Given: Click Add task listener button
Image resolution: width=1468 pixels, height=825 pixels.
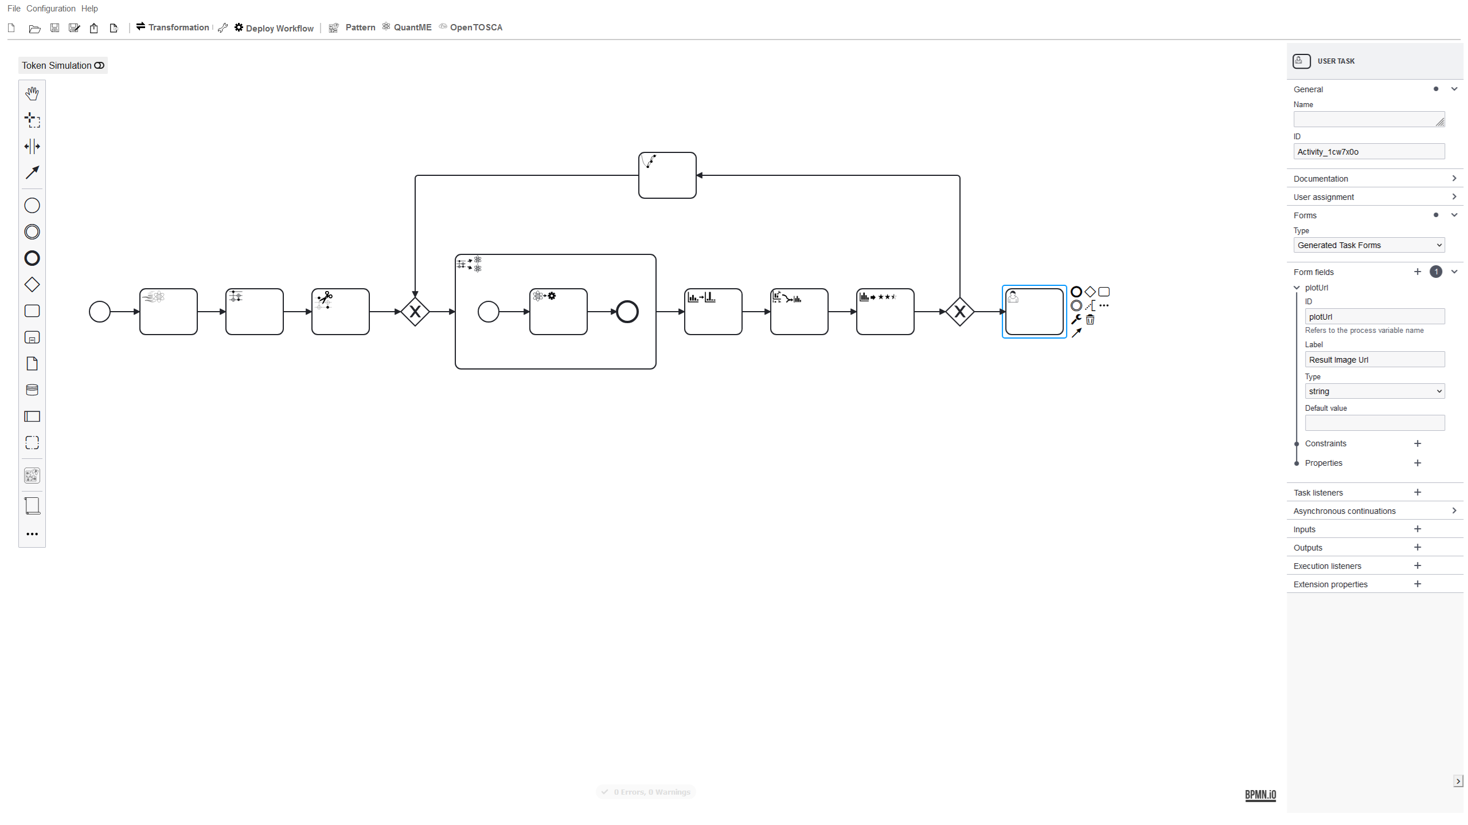Looking at the screenshot, I should 1418,492.
